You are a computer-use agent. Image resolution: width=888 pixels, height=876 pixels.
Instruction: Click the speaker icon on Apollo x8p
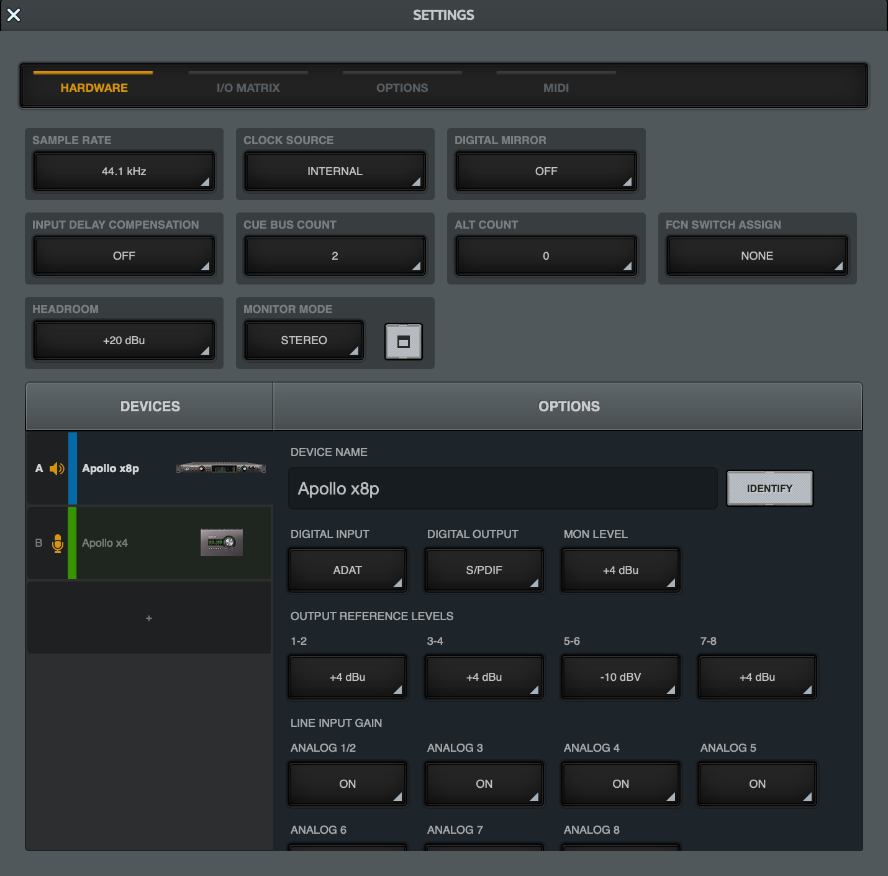click(x=57, y=468)
